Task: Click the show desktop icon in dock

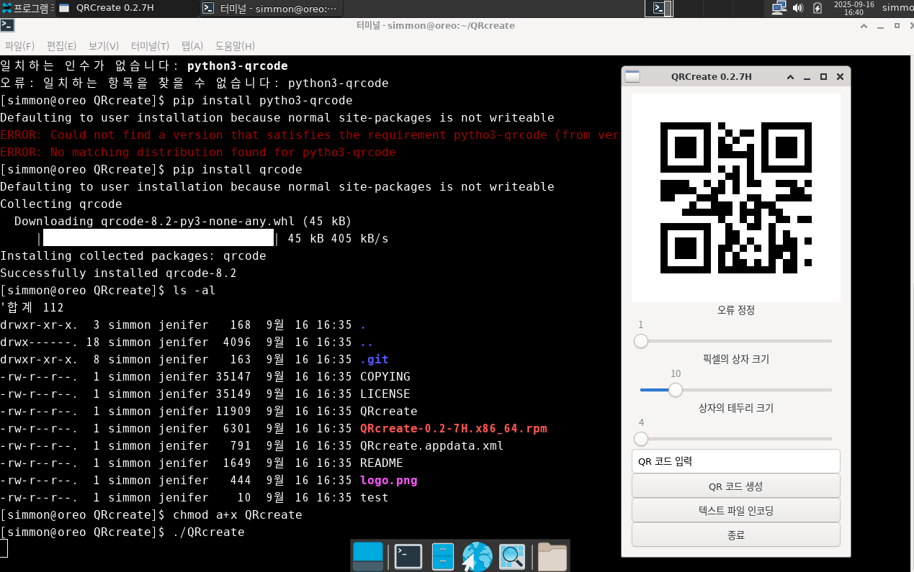Action: pos(368,556)
